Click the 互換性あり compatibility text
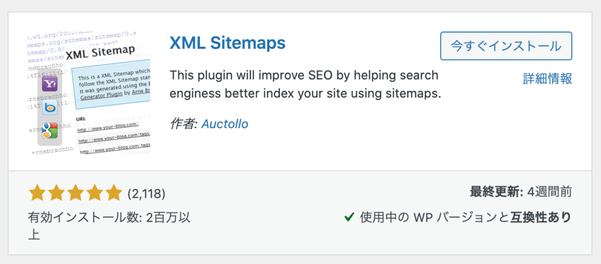Image resolution: width=601 pixels, height=264 pixels. (541, 217)
